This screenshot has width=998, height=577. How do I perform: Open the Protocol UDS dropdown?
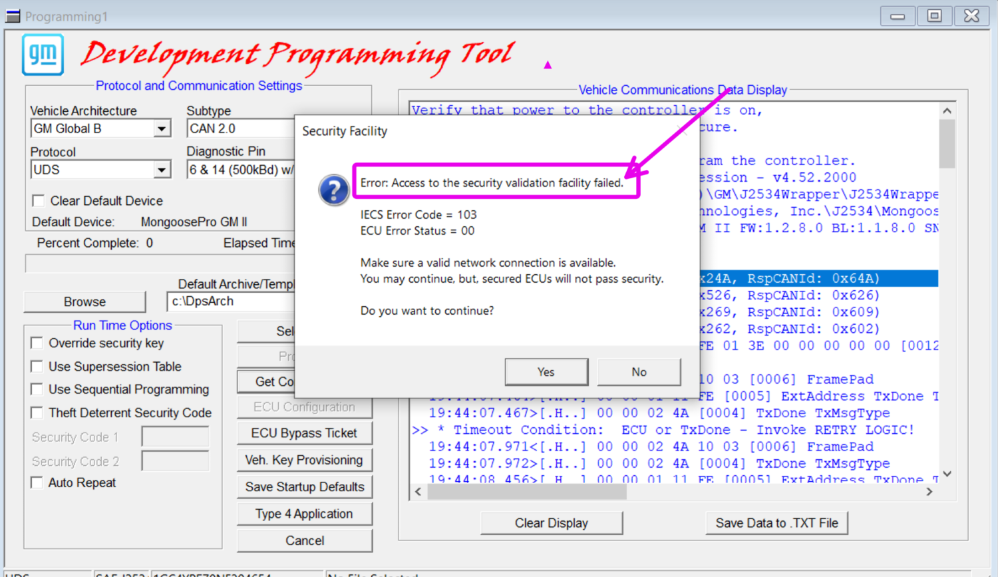(x=162, y=170)
